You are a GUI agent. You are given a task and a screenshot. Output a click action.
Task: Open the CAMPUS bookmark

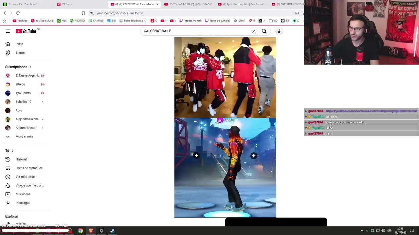coord(96,21)
